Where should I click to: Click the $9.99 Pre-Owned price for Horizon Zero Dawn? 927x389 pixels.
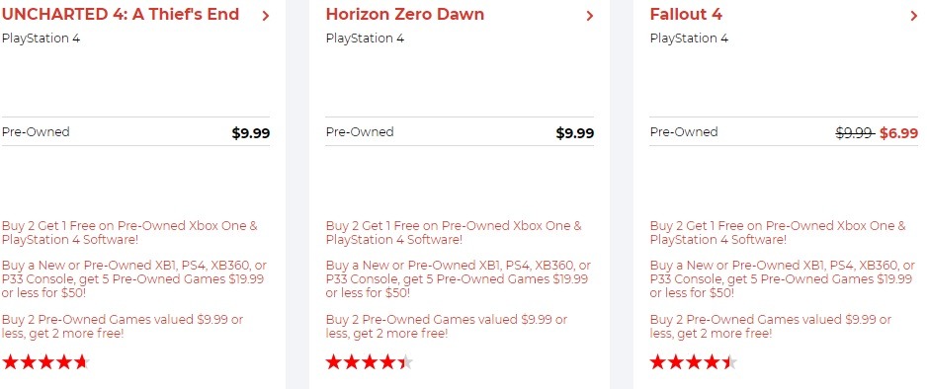(x=574, y=133)
